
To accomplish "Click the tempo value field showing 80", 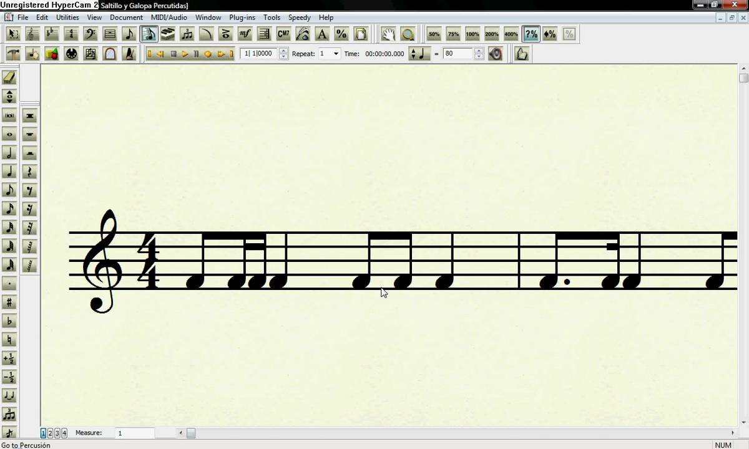I will click(458, 54).
